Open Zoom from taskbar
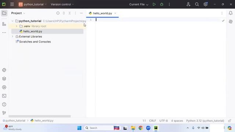The width and height of the screenshot is (235, 132). [x=148, y=128]
